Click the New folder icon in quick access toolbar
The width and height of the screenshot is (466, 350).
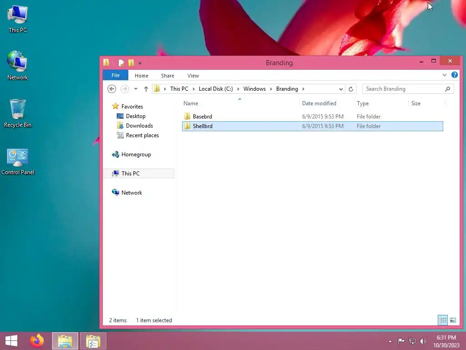point(131,62)
